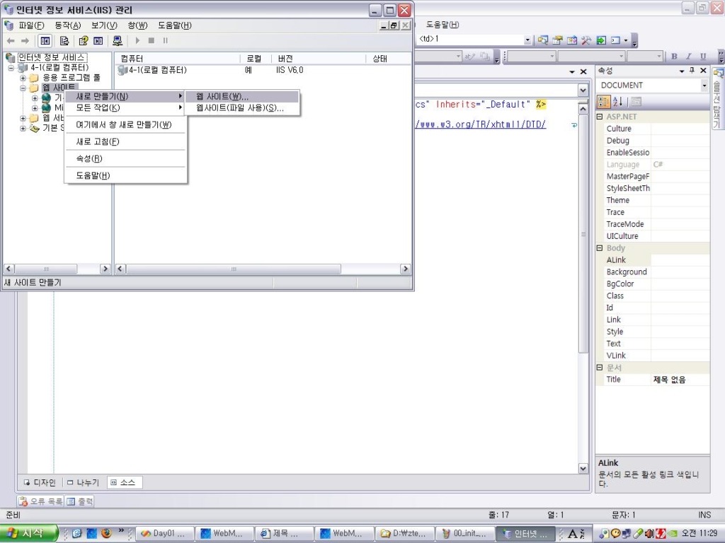Viewport: 725px width, 543px height.
Task: Select 여기에서 창 새로 만들기(W)
Action: click(126, 124)
